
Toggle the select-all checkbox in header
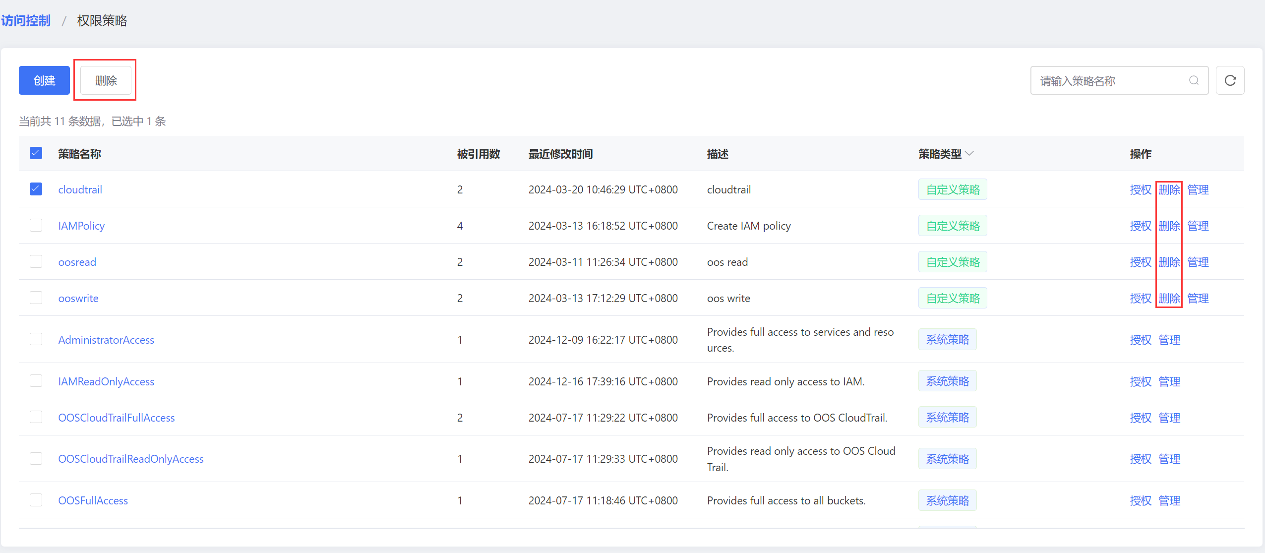(36, 153)
